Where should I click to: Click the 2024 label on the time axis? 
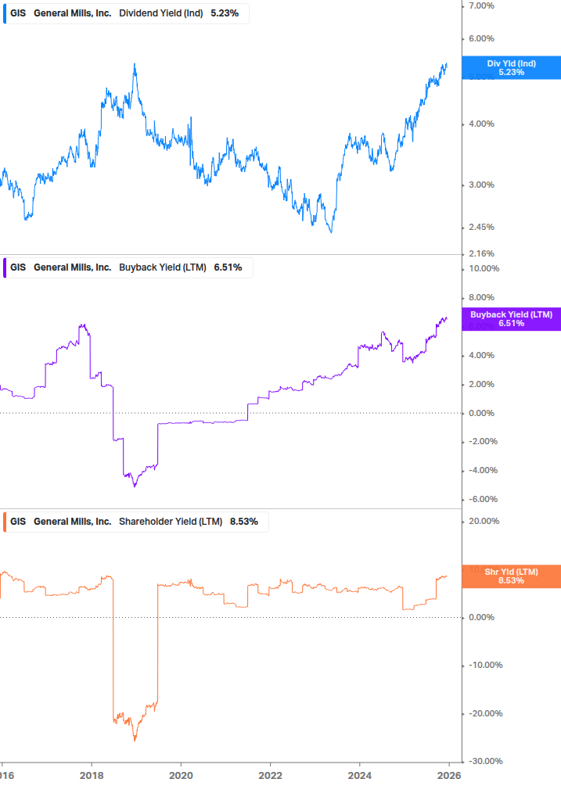[x=360, y=776]
